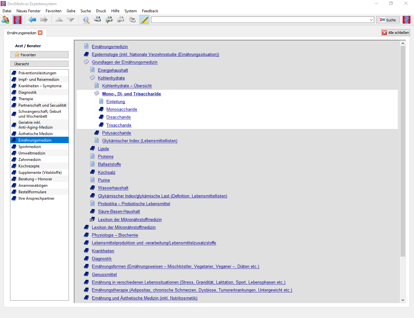414x318 pixels.
Task: Click content scrollbar down arrow
Action: click(403, 300)
